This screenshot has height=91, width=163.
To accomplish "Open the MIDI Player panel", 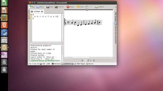I will click(80, 64).
